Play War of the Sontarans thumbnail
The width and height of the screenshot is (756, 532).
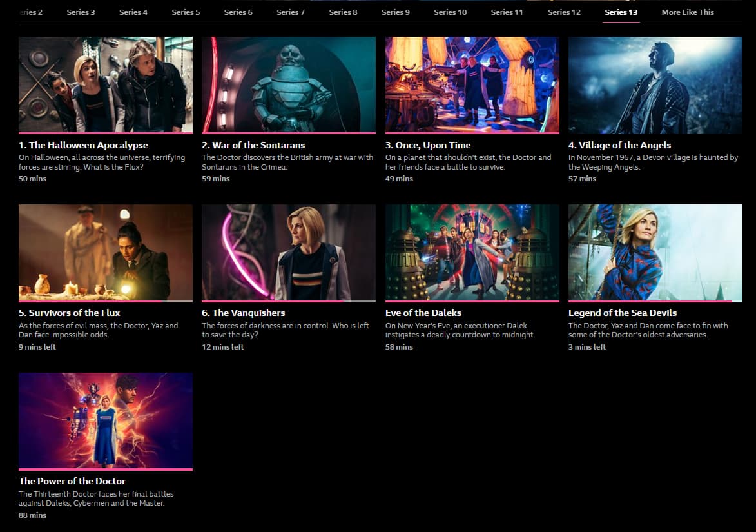tap(288, 84)
